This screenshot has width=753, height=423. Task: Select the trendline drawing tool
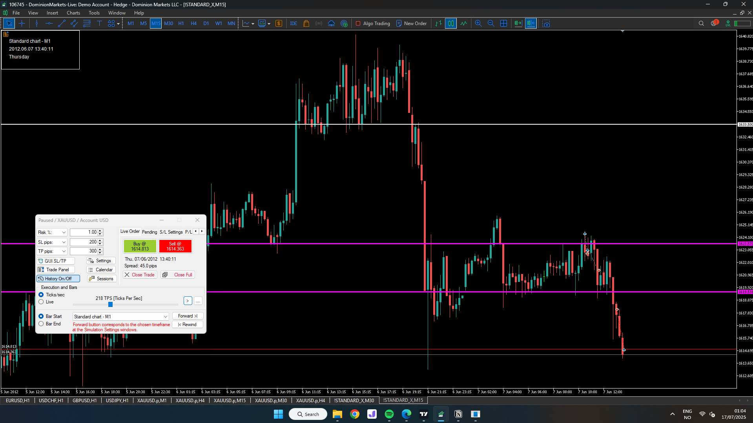pyautogui.click(x=62, y=24)
